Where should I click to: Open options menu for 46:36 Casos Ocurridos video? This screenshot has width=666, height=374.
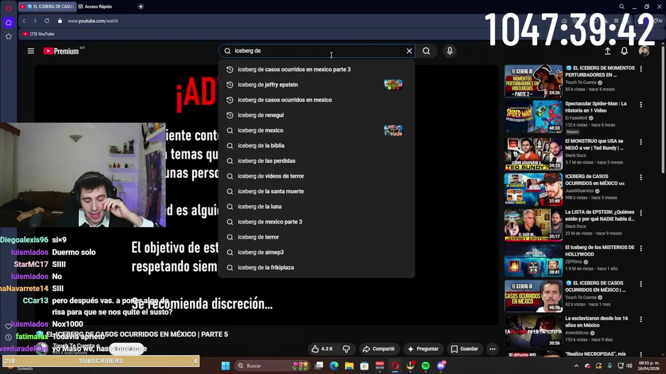(641, 284)
